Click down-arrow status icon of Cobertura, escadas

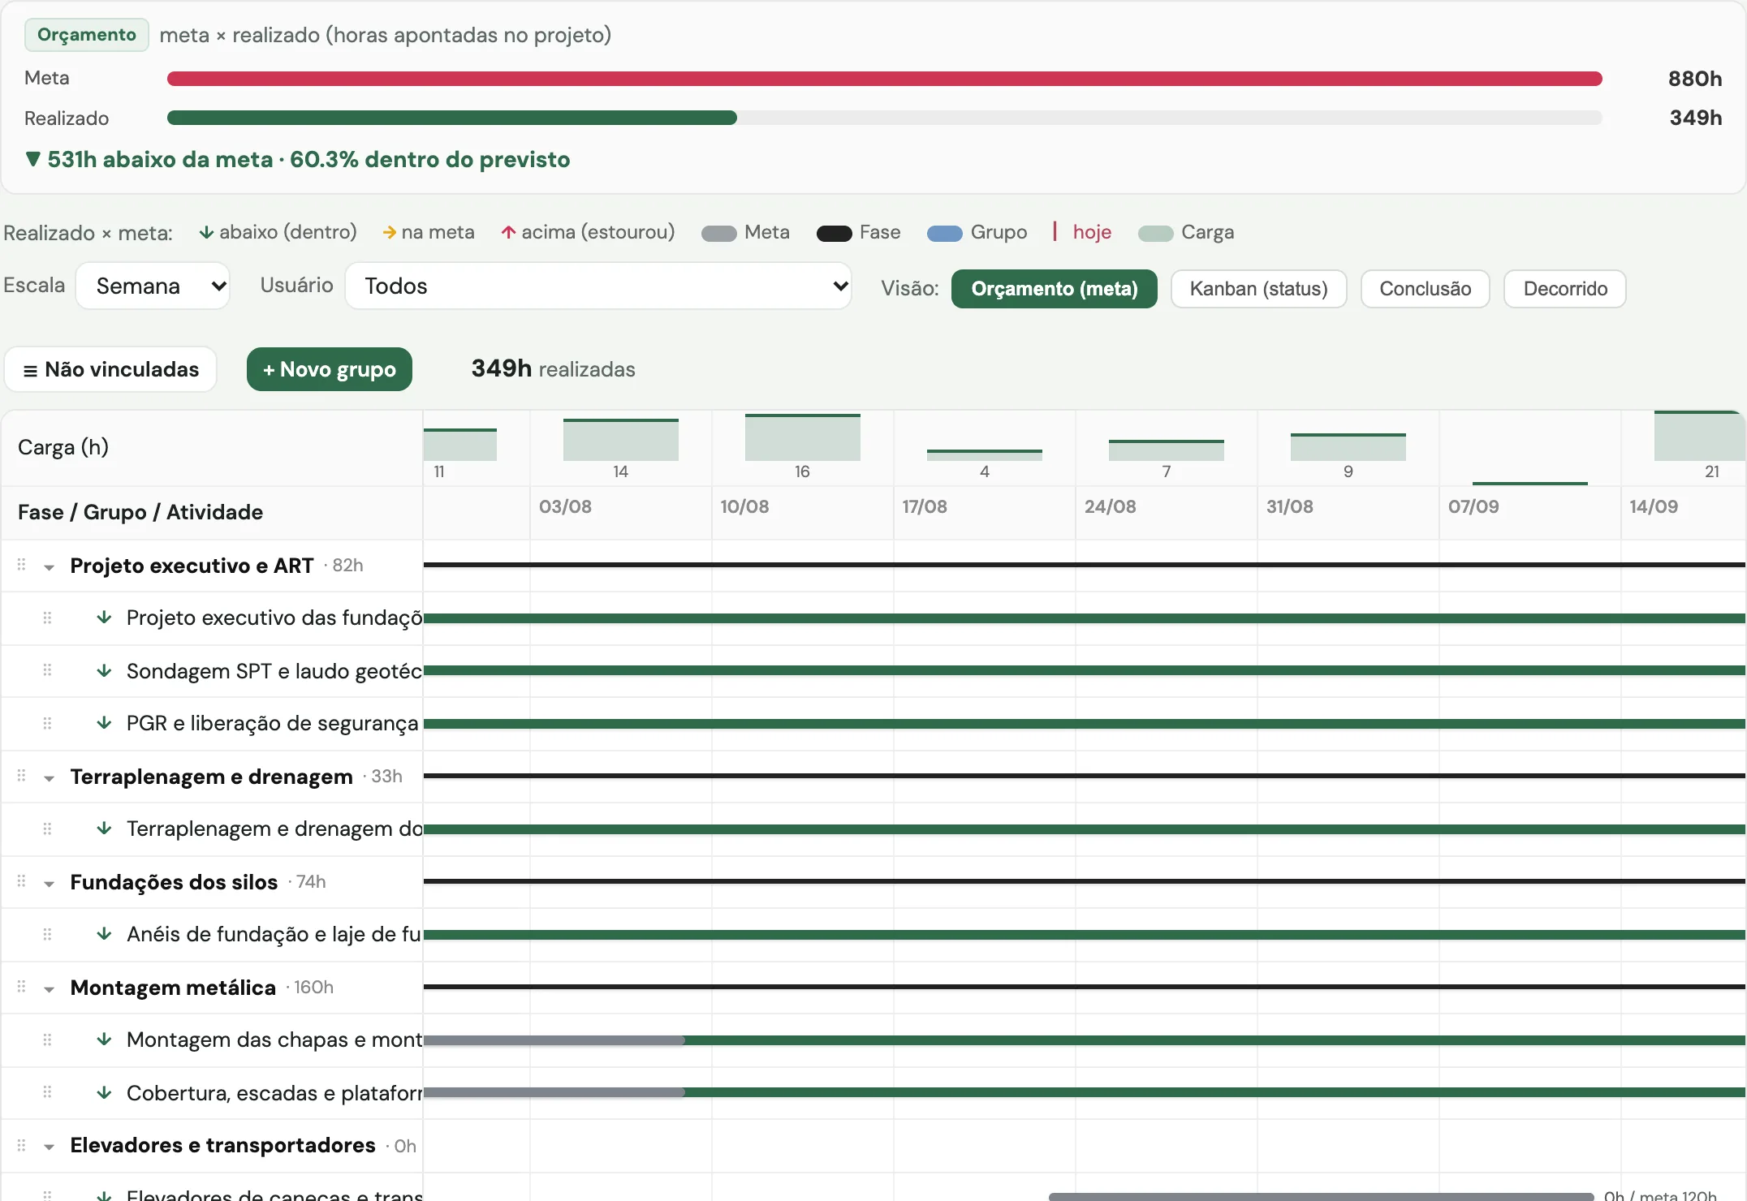pyautogui.click(x=104, y=1092)
